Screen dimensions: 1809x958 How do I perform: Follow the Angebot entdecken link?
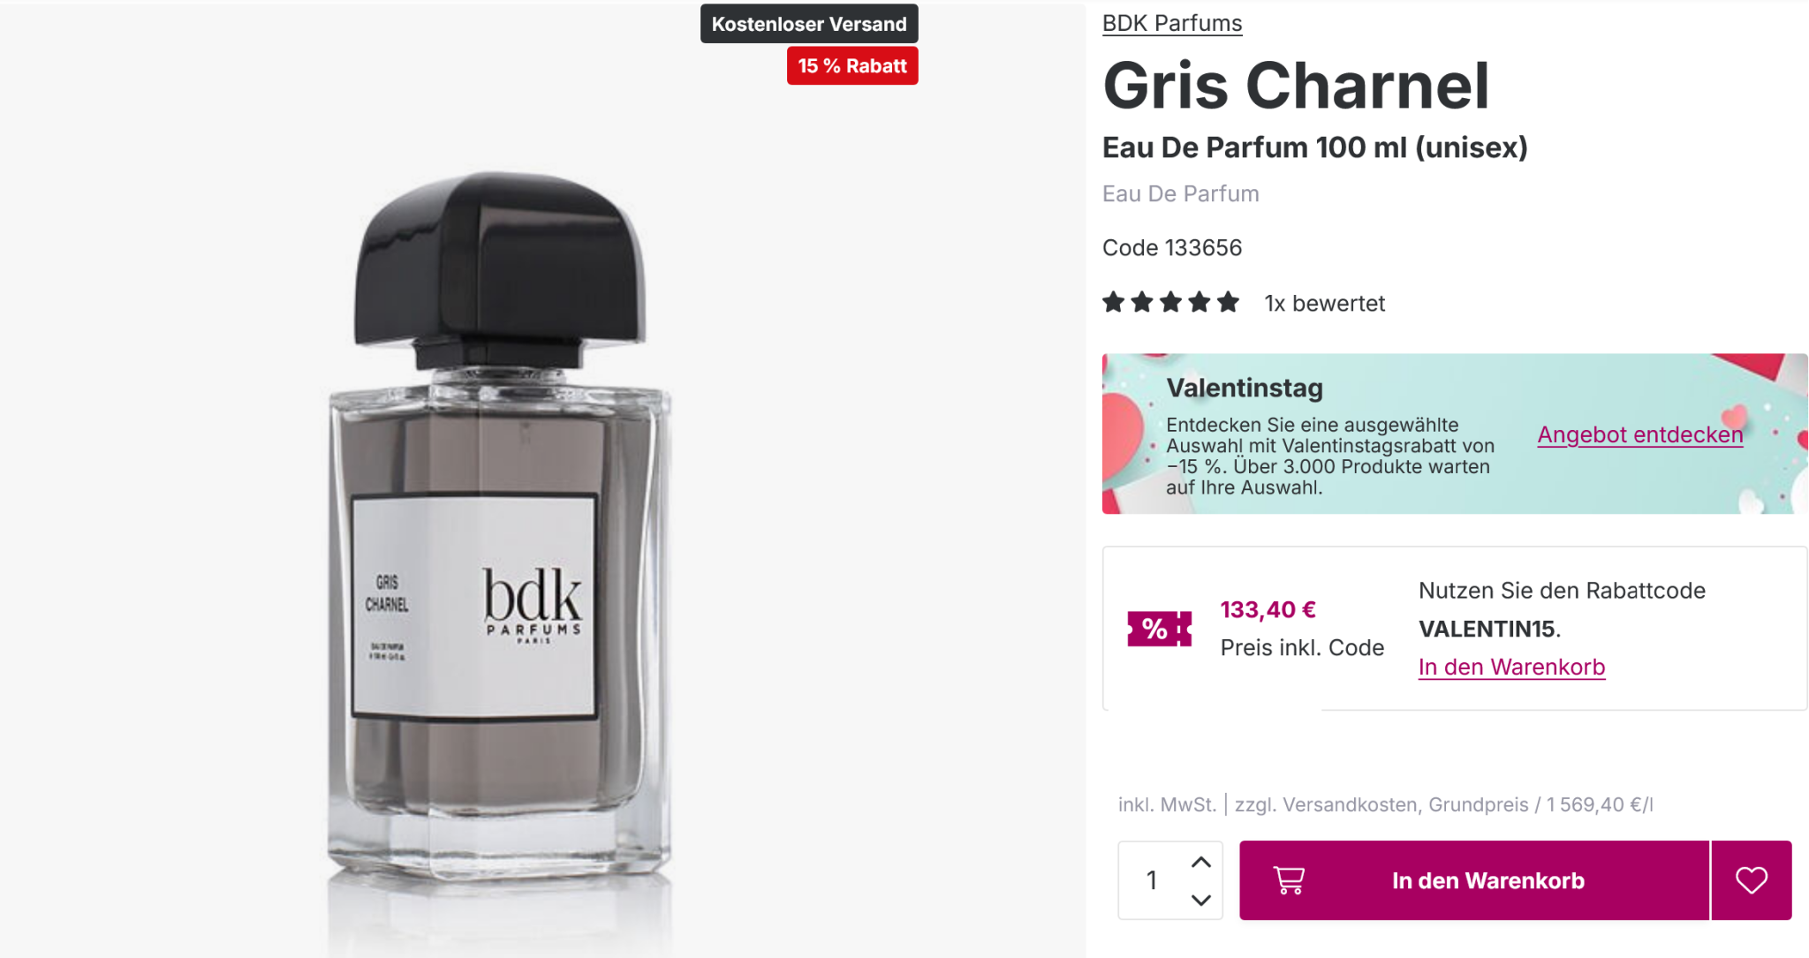[x=1640, y=434]
